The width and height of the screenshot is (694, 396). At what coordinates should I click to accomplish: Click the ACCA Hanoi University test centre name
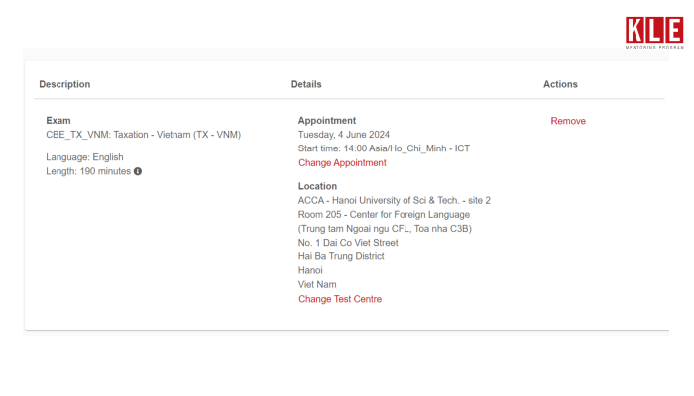point(394,200)
